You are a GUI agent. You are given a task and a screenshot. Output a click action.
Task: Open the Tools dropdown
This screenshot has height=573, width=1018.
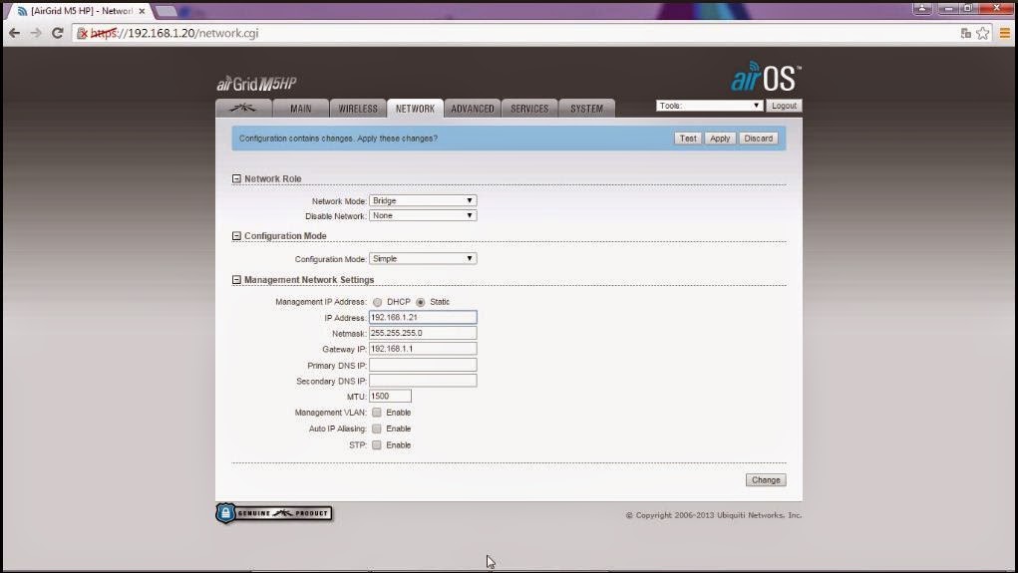pyautogui.click(x=709, y=105)
